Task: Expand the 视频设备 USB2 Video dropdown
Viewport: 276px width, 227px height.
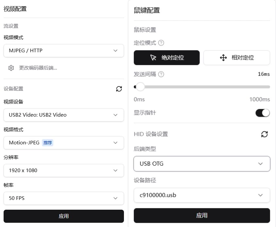Action: coord(64,115)
